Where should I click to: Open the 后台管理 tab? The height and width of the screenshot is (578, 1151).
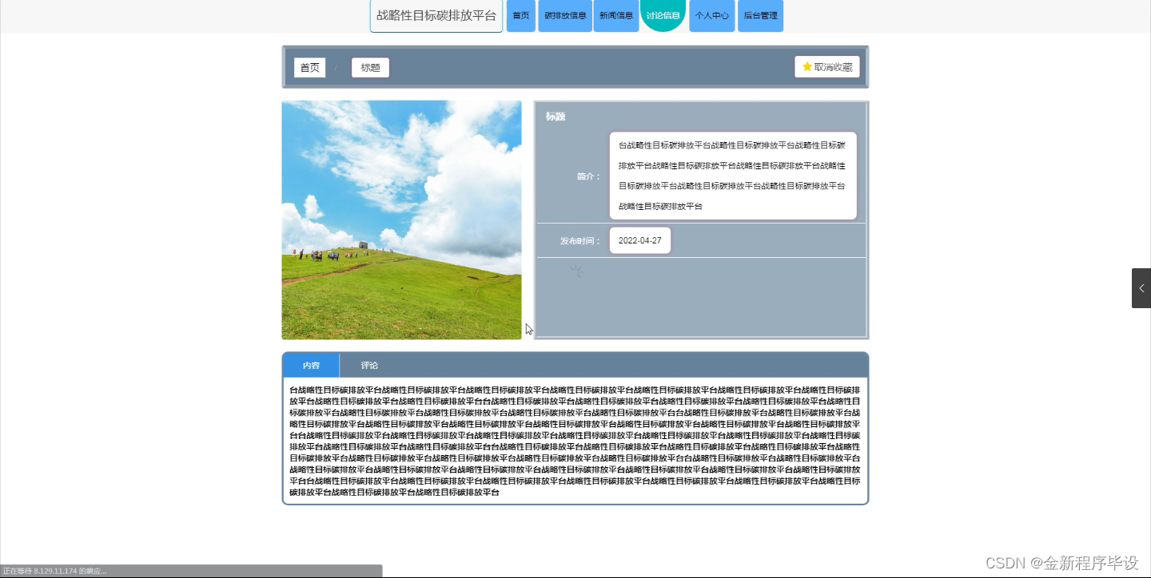tap(760, 14)
